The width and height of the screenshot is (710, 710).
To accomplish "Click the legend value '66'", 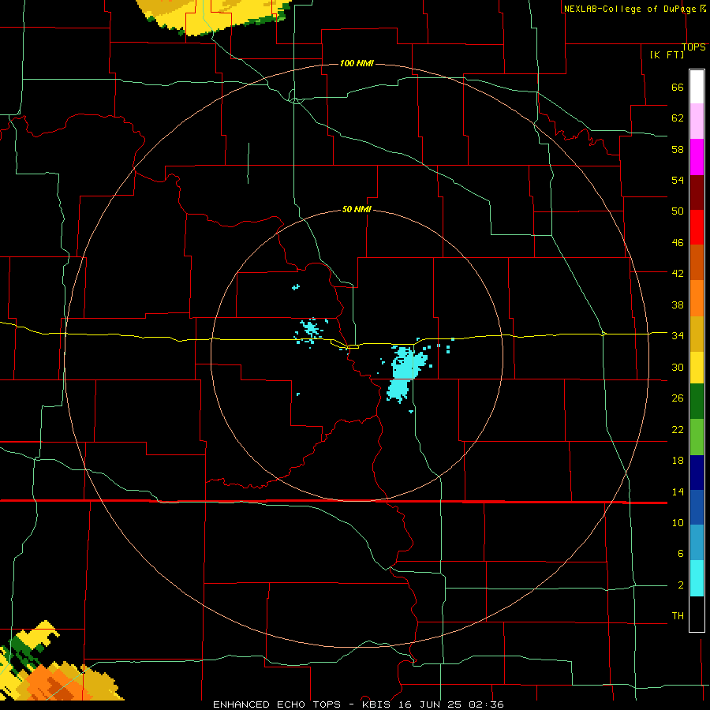I will point(678,88).
